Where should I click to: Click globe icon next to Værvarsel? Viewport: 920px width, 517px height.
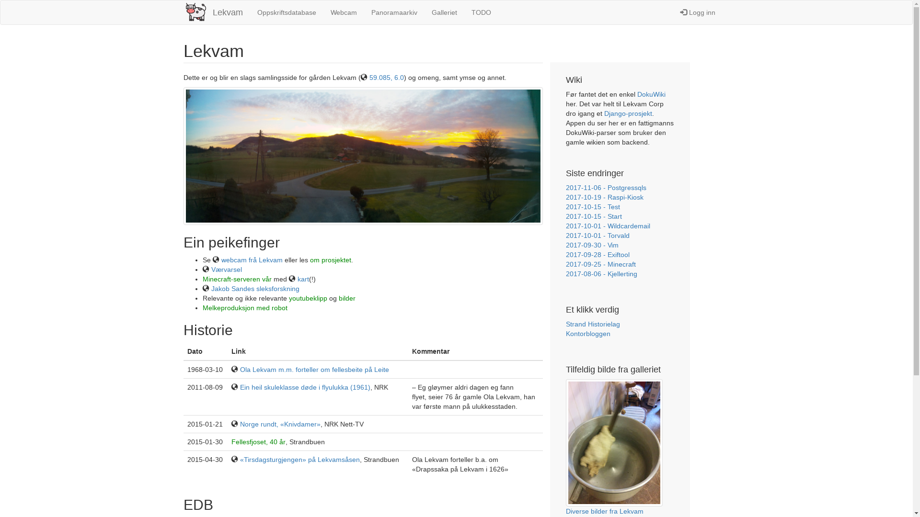(206, 269)
